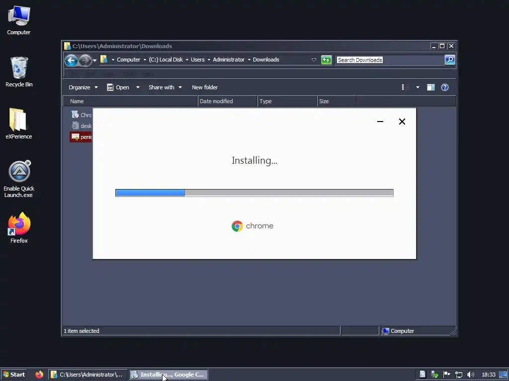Click Downloads in breadcrumb path
509x381 pixels.
coord(266,60)
